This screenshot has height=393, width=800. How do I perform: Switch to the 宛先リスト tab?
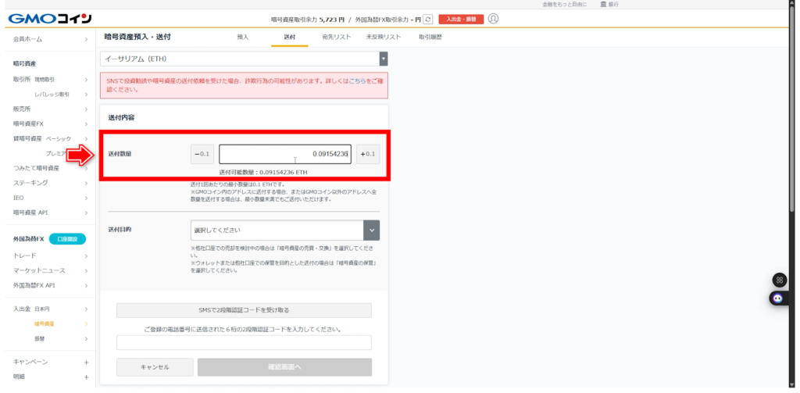(x=336, y=37)
